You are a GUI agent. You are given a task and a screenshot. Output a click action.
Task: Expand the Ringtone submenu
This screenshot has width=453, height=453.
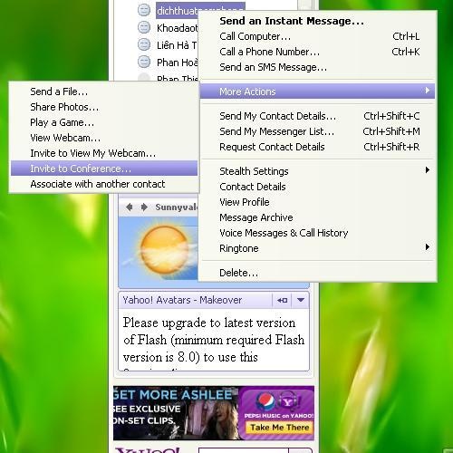tap(317, 248)
